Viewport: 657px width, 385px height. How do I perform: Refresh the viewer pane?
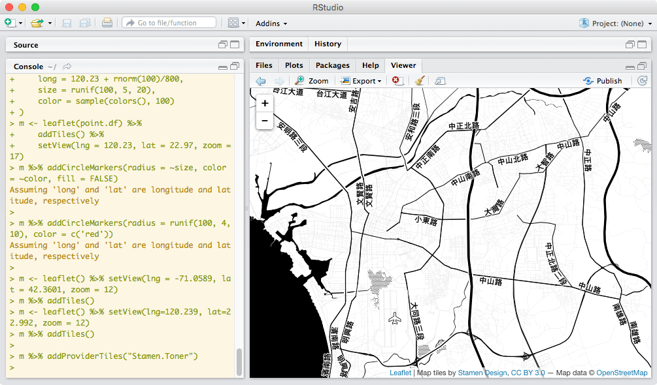pos(642,81)
